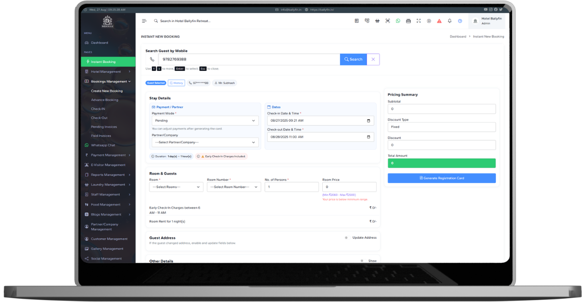This screenshot has height=302, width=586.
Task: Click the blue help question mark icon
Action: point(460,21)
